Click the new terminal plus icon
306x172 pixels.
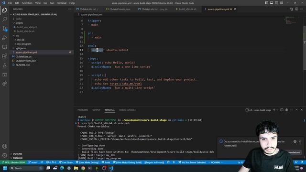274,110
